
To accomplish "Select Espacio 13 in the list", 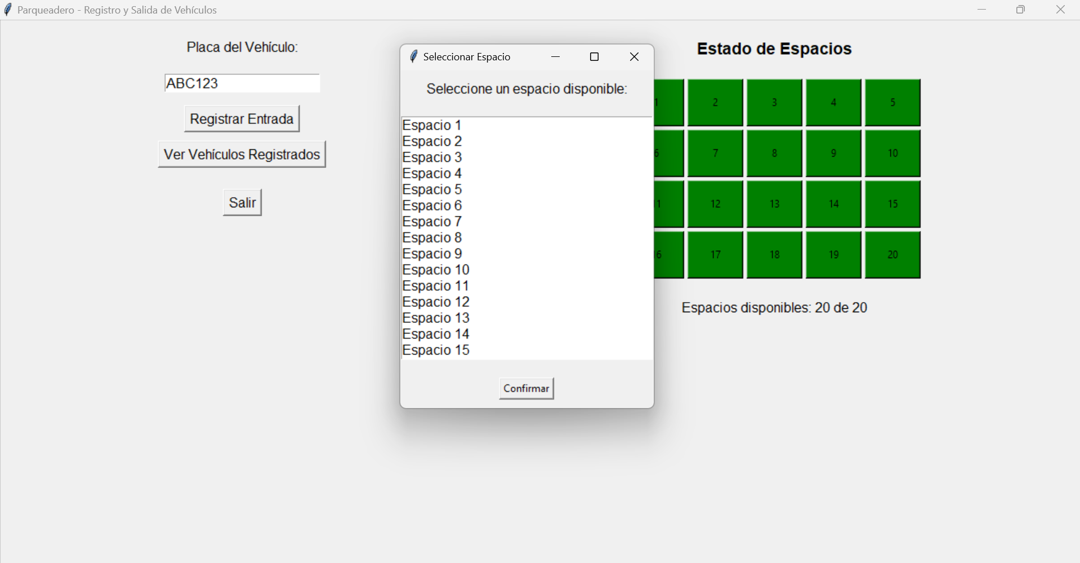I will (527, 318).
